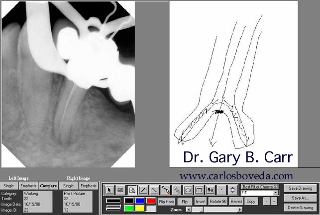This screenshot has width=320, height=215.
Task: Switch left image to Single view
Action: [x=9, y=186]
